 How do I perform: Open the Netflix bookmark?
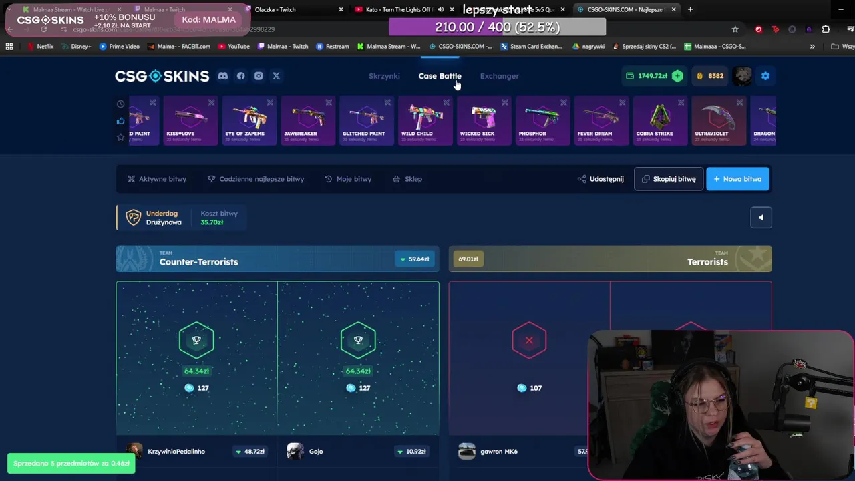coord(40,47)
